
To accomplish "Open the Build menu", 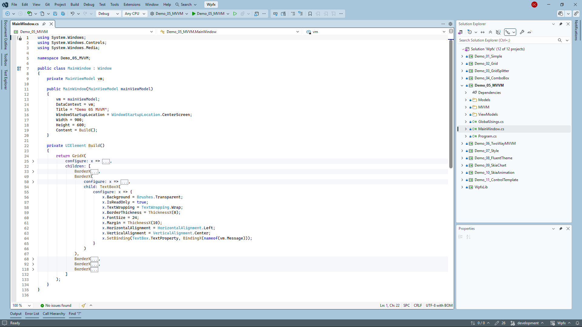I will [x=75, y=5].
